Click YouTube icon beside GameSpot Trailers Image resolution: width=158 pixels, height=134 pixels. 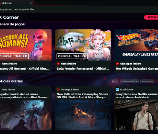(117, 64)
